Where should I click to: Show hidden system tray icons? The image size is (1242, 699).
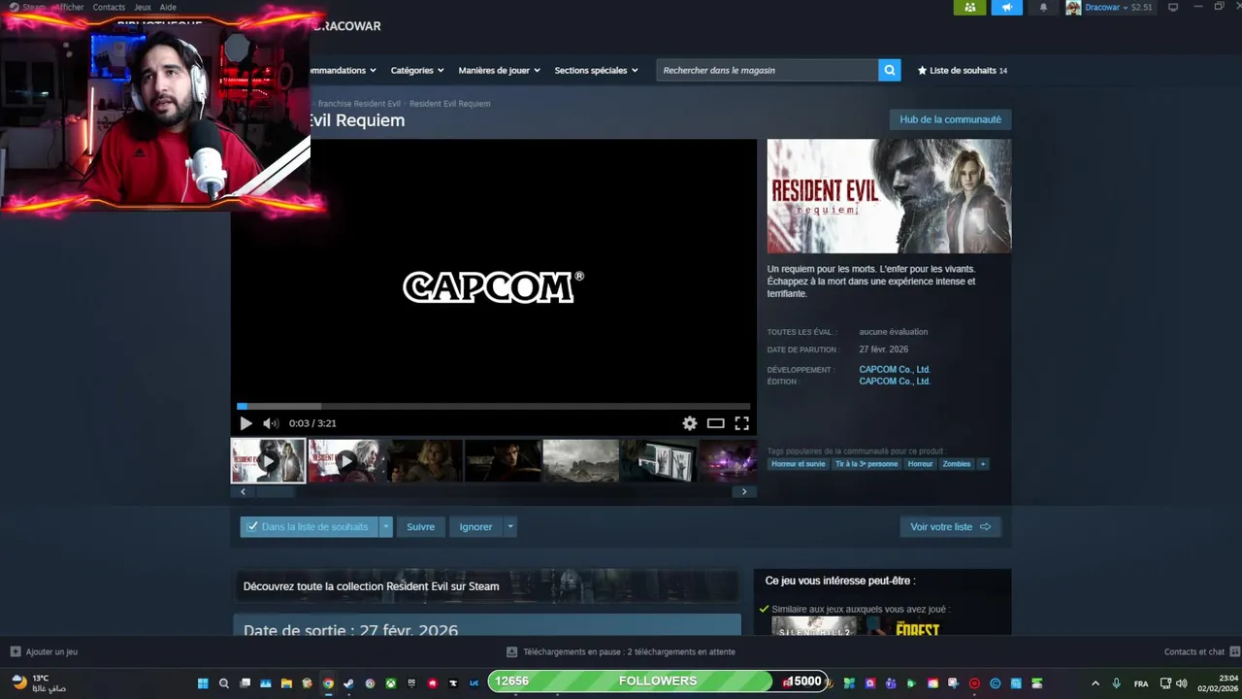1095,683
